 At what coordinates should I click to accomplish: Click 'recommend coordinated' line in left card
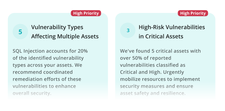[x=43, y=72]
